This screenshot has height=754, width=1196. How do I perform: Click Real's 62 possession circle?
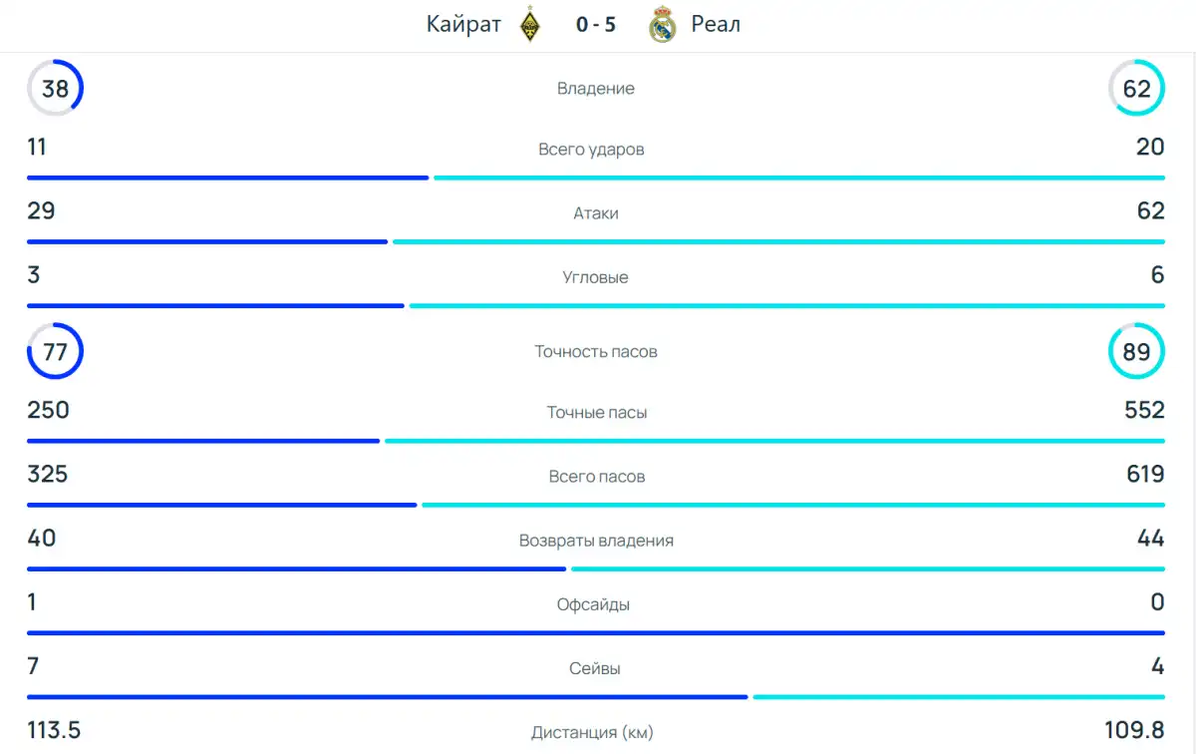(1136, 89)
